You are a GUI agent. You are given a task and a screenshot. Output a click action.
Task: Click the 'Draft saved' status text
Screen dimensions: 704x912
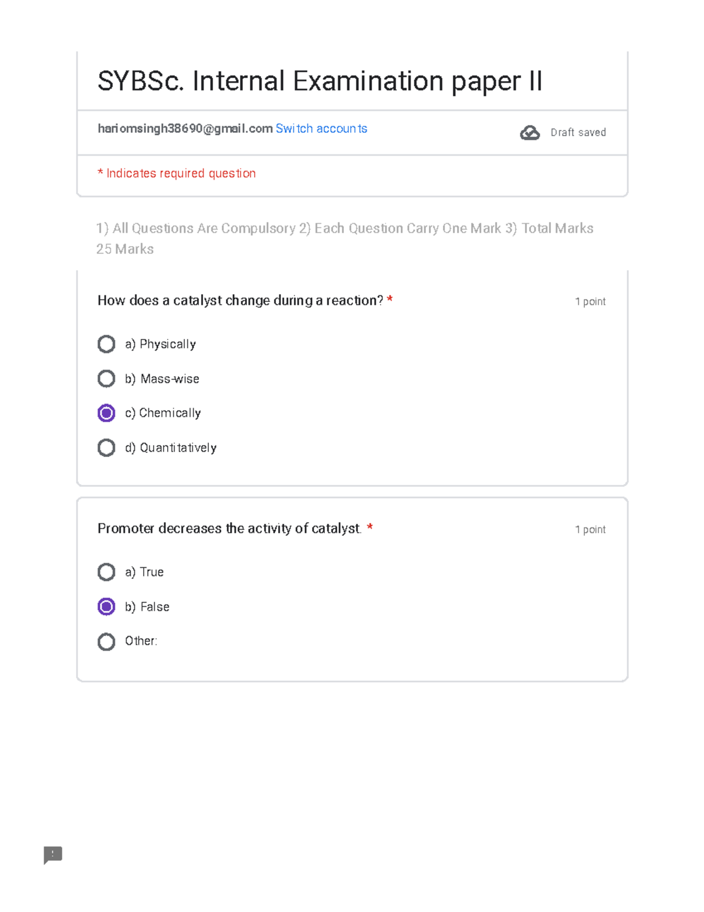pos(578,133)
